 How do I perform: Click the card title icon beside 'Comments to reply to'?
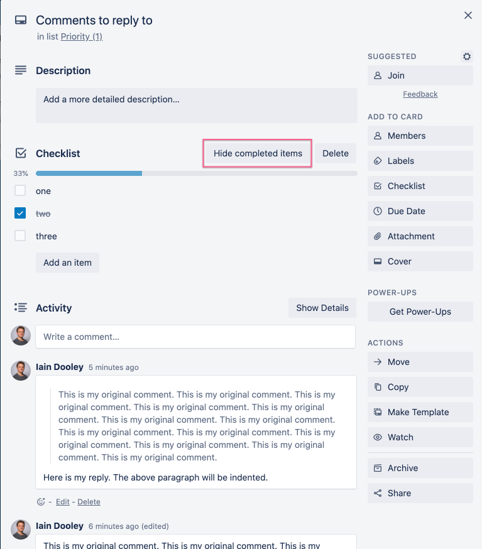click(x=21, y=20)
